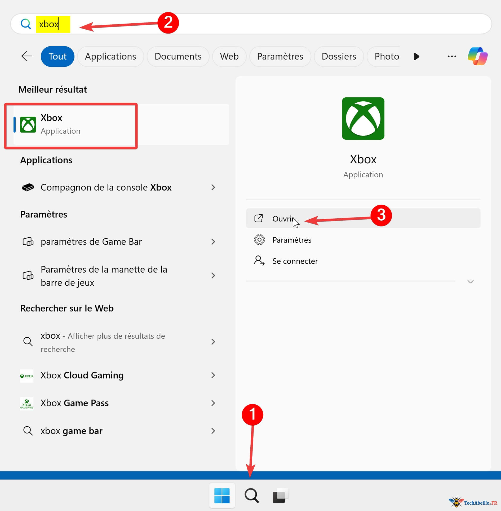Click Se connecter in preview pane
This screenshot has width=501, height=511.
click(x=363, y=261)
